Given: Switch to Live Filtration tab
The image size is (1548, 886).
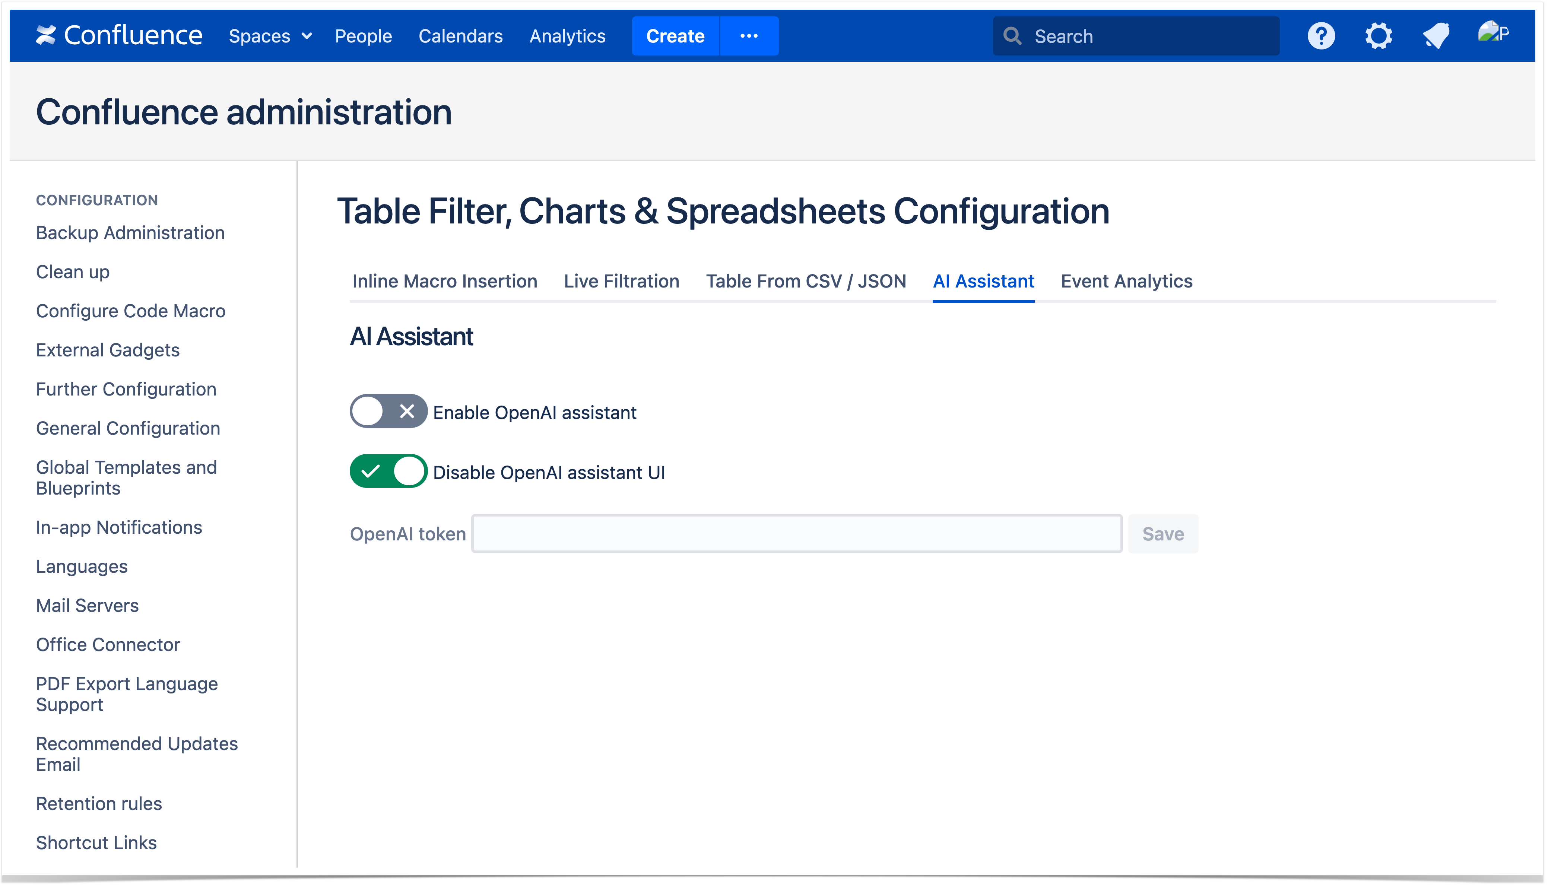Looking at the screenshot, I should [x=621, y=281].
